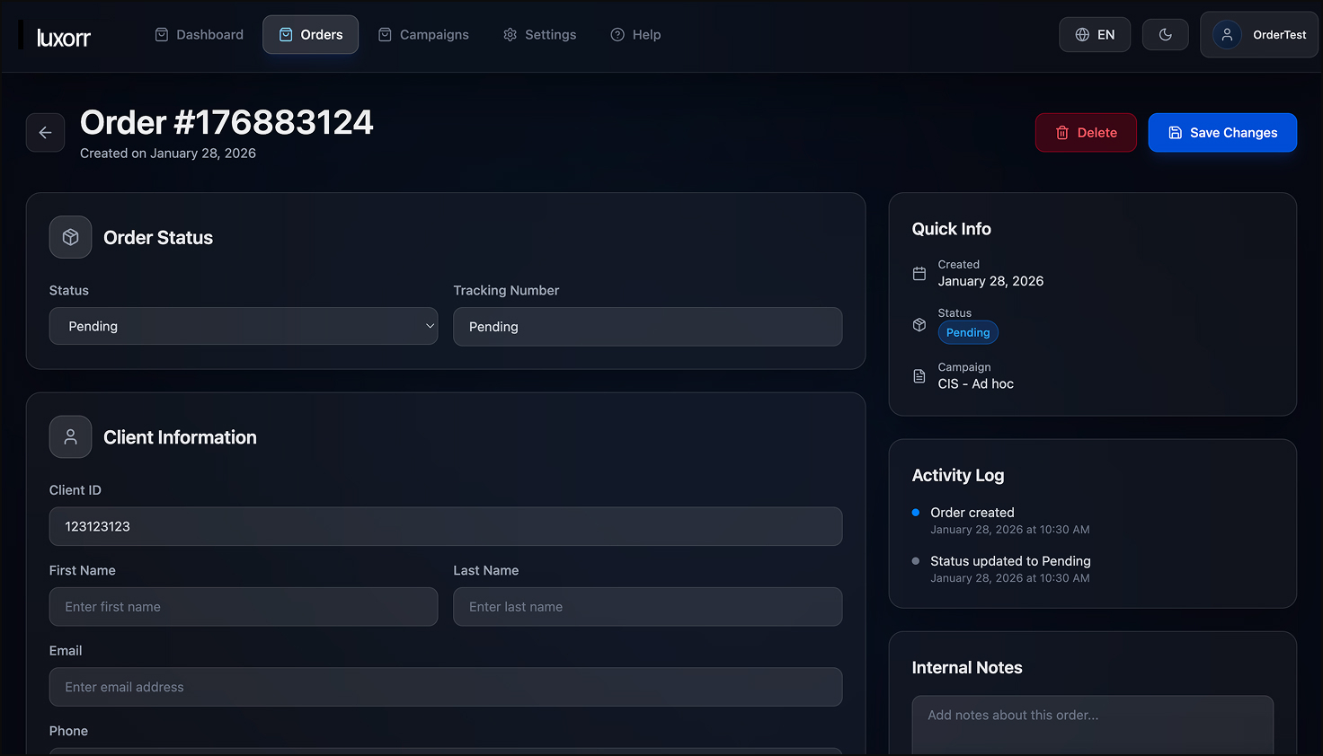Open the Status dropdown showing Pending
The image size is (1323, 756).
[244, 327]
